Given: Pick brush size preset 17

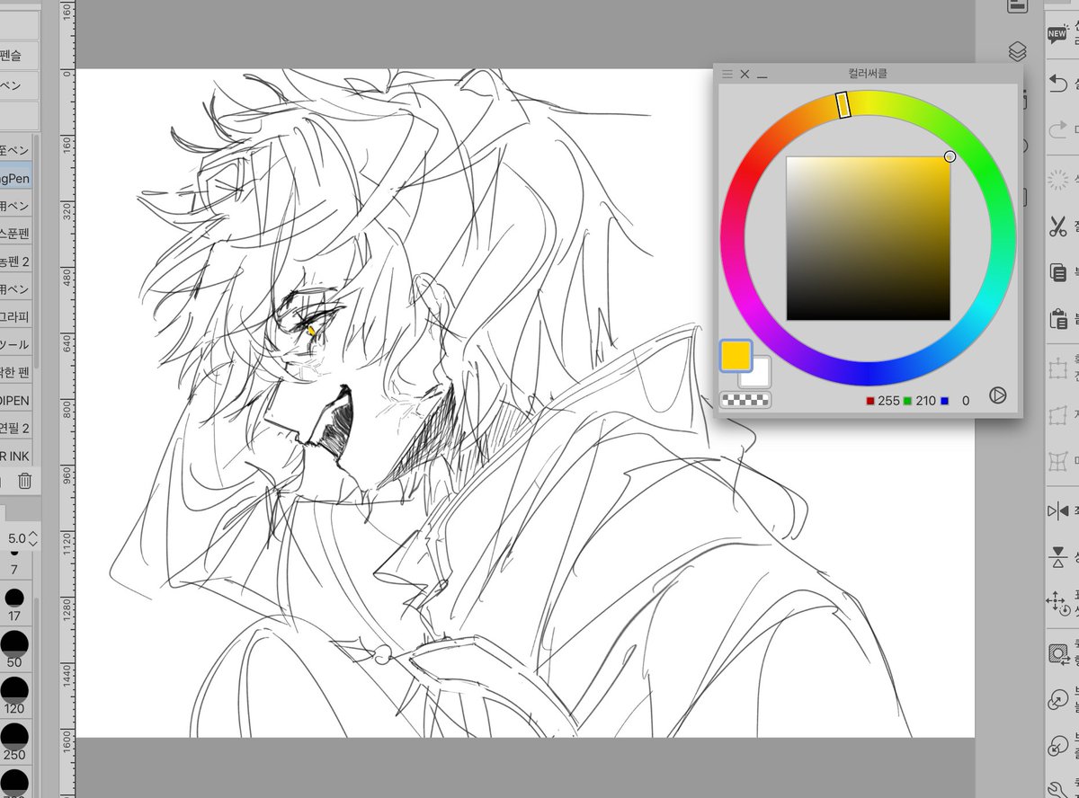Looking at the screenshot, I should pyautogui.click(x=14, y=605).
